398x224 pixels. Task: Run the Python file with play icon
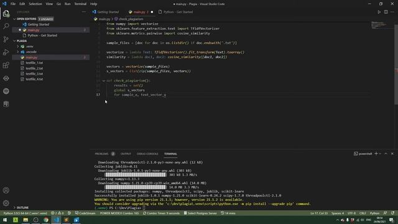379,12
